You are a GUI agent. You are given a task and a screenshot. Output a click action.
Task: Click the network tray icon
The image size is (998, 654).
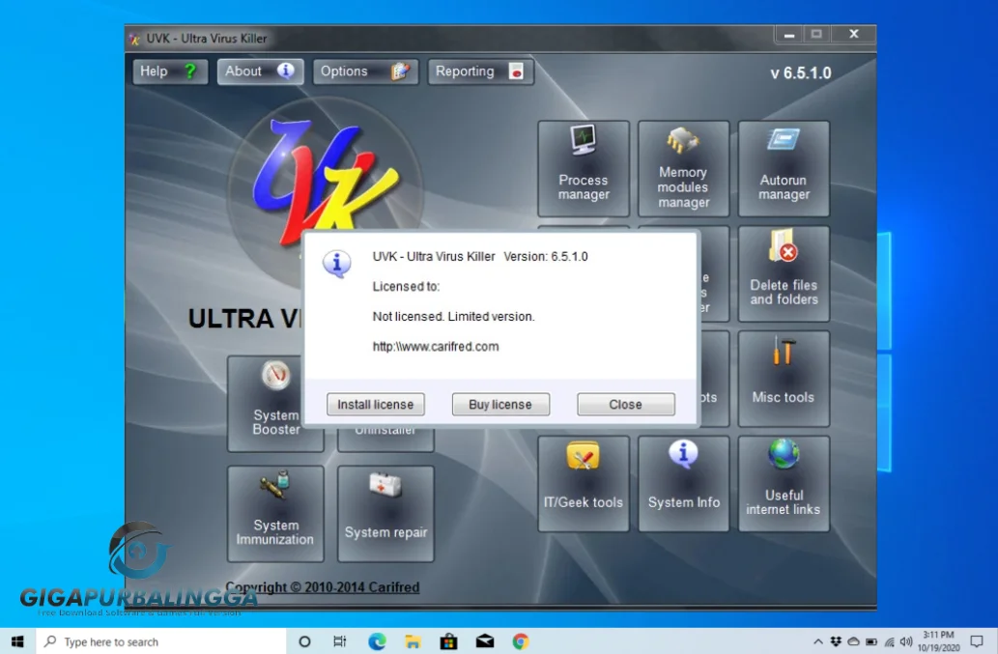(x=889, y=641)
